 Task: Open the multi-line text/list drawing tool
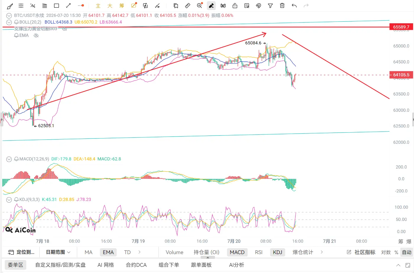(x=45, y=6)
